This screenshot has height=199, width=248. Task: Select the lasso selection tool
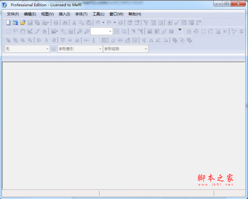tap(15, 31)
